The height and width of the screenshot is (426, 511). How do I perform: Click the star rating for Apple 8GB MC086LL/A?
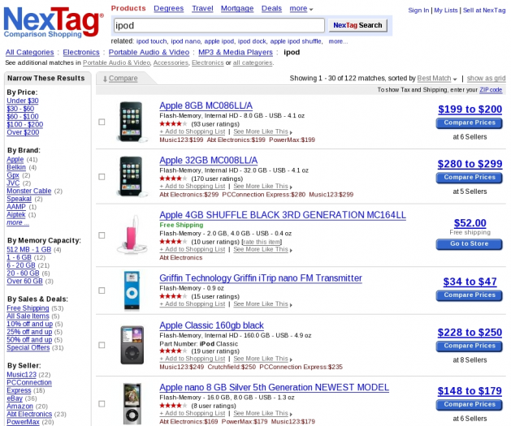point(173,123)
